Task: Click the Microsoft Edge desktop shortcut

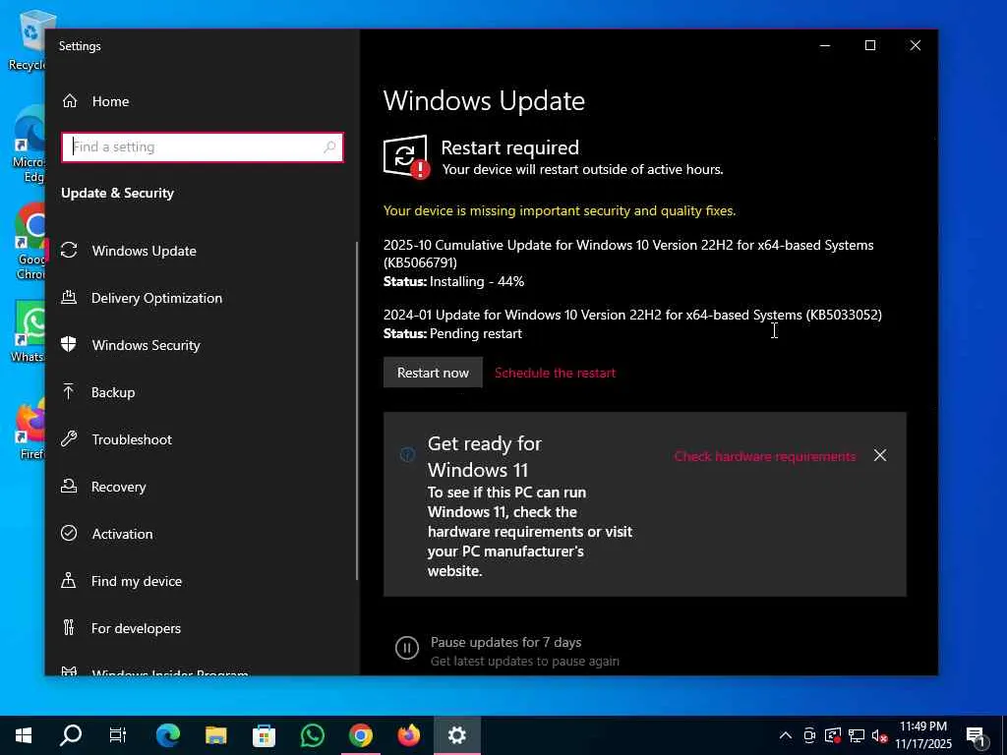Action: (29, 145)
